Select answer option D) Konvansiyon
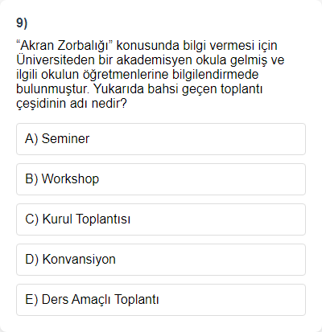This screenshot has width=322, height=332. tap(161, 260)
